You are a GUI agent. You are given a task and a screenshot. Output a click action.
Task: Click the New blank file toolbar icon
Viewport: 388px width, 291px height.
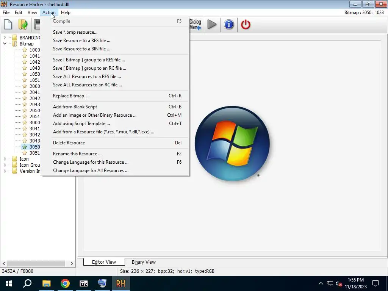point(8,25)
